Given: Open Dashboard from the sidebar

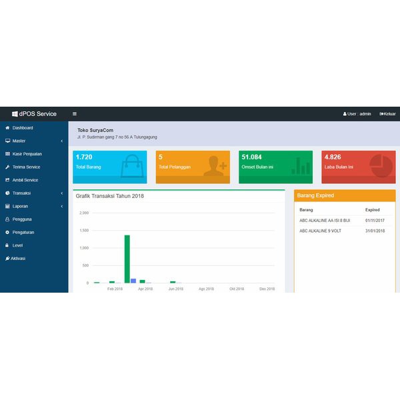Looking at the screenshot, I should 34,128.
